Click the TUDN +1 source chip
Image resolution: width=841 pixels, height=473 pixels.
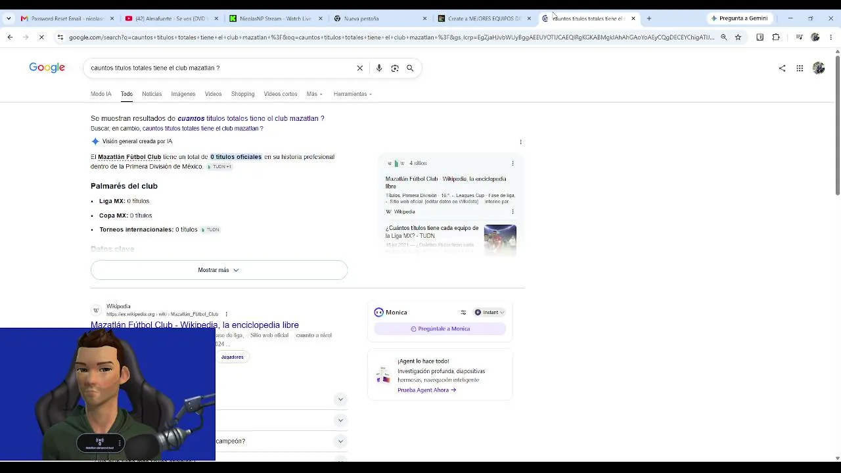(220, 167)
